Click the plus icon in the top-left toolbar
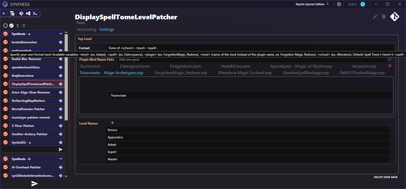This screenshot has width=406, height=189. [4, 13]
